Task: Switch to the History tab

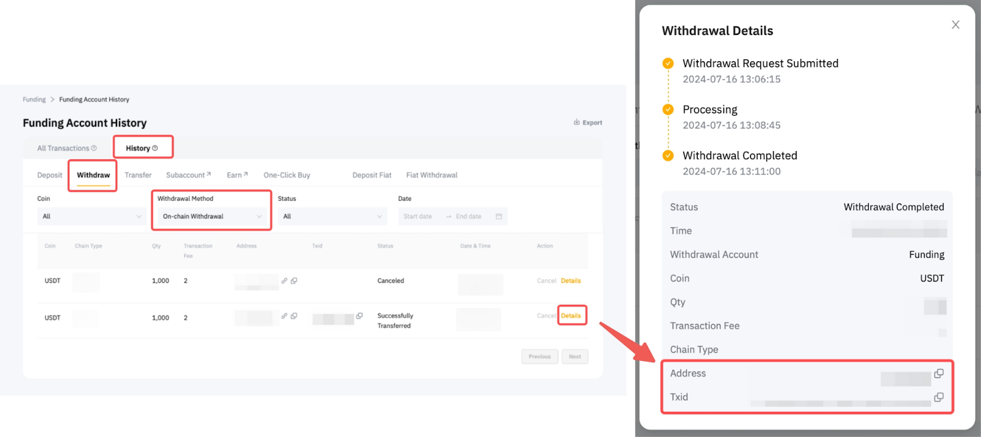Action: (142, 148)
